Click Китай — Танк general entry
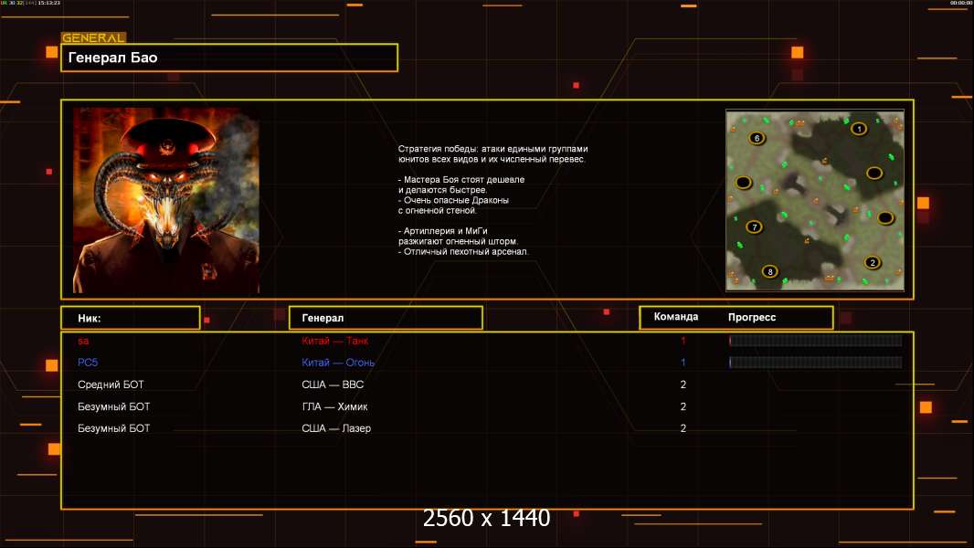This screenshot has width=974, height=548. point(335,341)
